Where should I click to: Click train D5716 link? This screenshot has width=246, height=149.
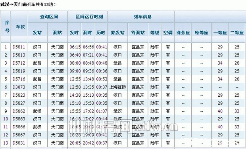[19, 79]
